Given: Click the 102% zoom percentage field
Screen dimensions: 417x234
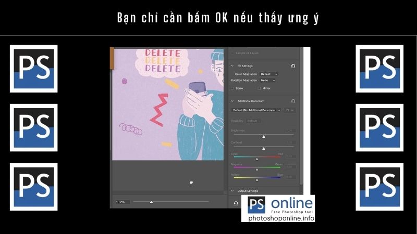Looking at the screenshot, I should click(x=122, y=202).
